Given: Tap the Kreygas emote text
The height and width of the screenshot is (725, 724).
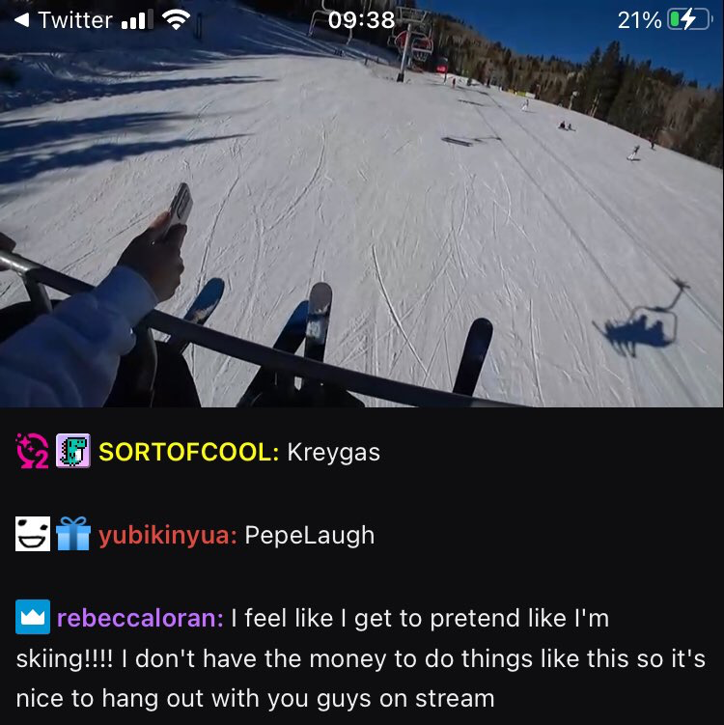Looking at the screenshot, I should (333, 453).
